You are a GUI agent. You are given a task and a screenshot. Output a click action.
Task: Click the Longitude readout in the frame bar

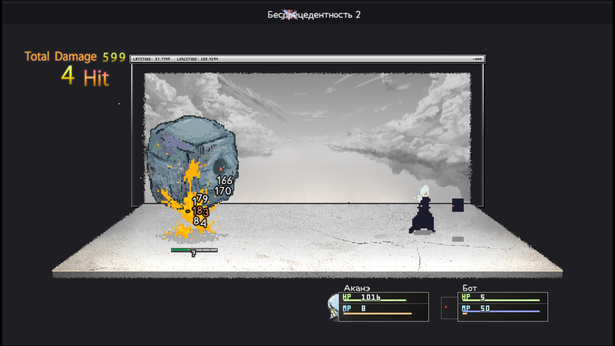click(x=197, y=59)
